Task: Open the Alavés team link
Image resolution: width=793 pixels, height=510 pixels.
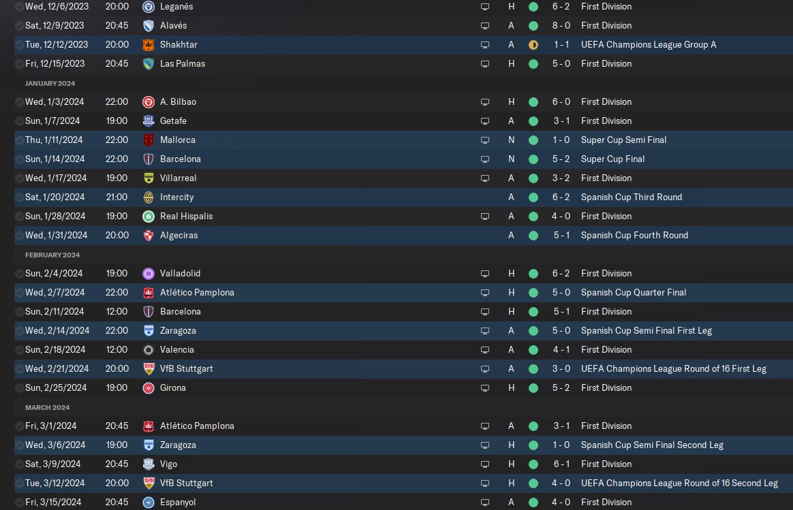Action: [174, 25]
